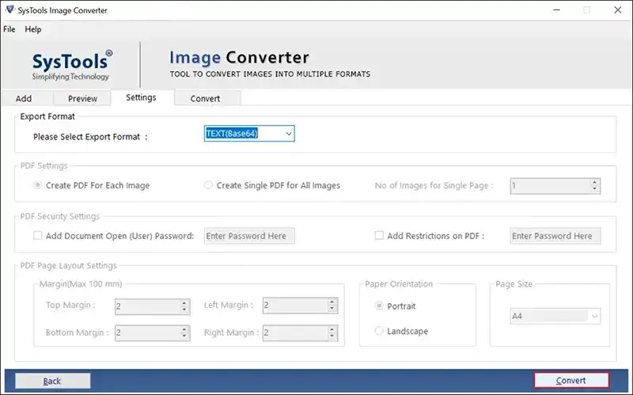Open the Export Format dropdown
Image resolution: width=633 pixels, height=395 pixels.
click(x=249, y=133)
